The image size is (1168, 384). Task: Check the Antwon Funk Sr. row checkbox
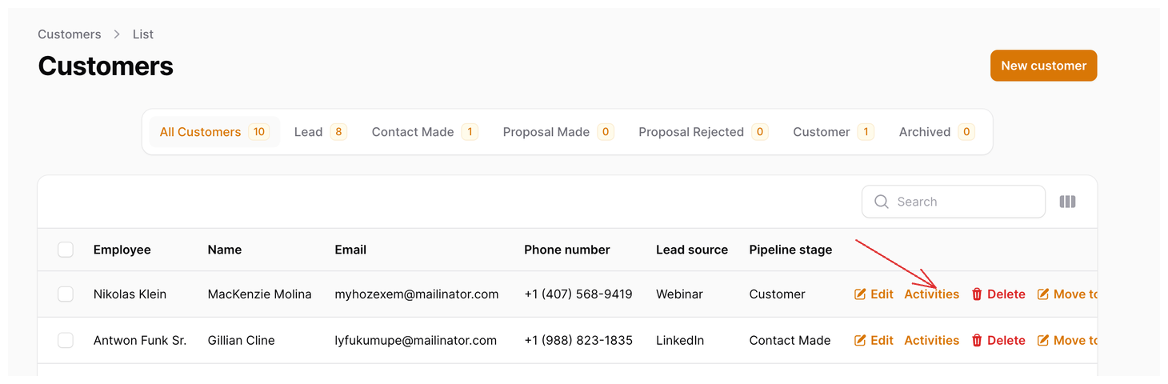pos(66,341)
